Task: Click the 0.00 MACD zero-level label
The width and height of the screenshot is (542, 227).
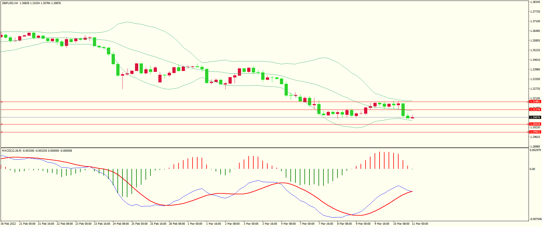Action: coord(532,169)
